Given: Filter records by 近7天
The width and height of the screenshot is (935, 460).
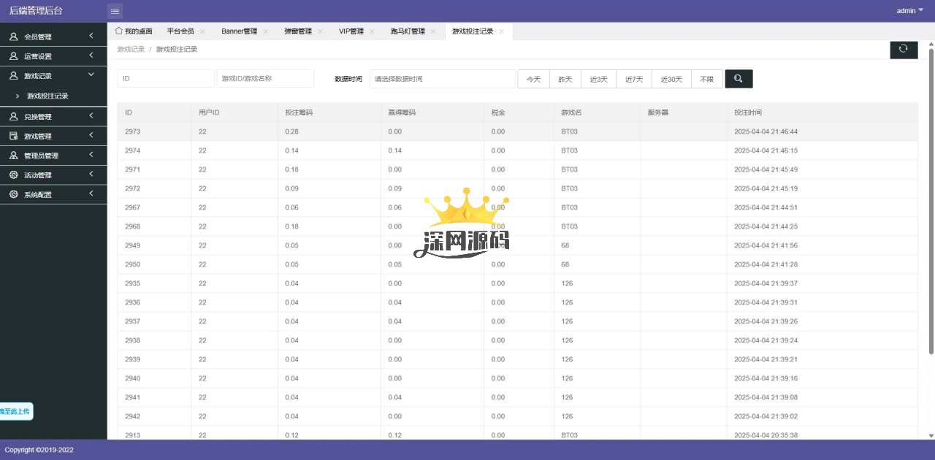Looking at the screenshot, I should 634,79.
